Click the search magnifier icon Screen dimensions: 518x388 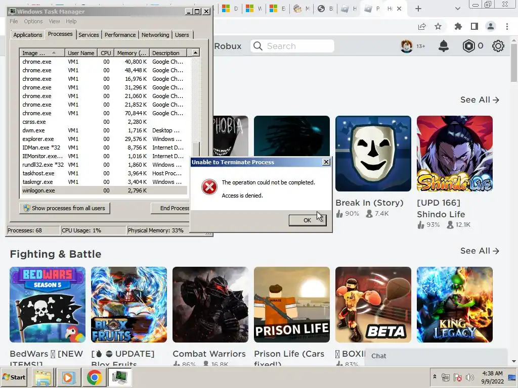pyautogui.click(x=258, y=46)
